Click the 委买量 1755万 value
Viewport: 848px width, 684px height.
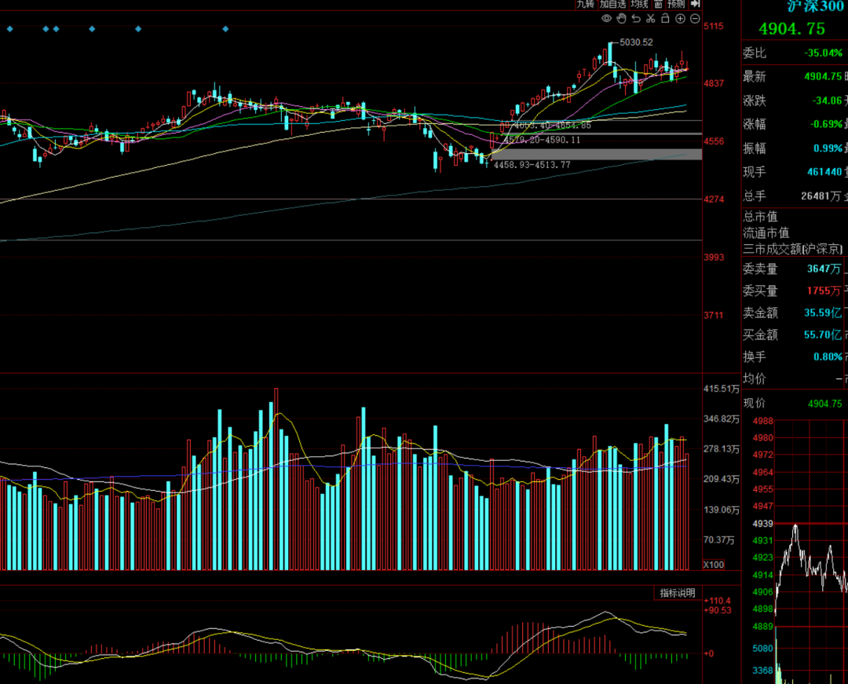pos(824,291)
